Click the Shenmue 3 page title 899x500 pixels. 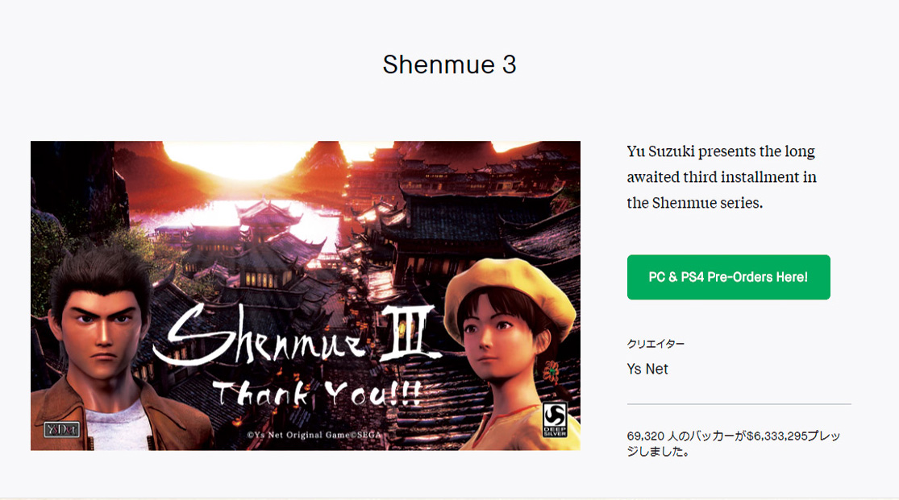click(450, 64)
